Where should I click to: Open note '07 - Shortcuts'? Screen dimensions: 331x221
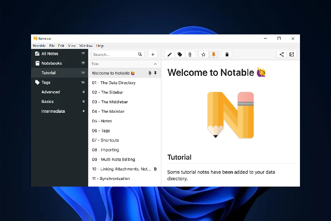[125, 140]
